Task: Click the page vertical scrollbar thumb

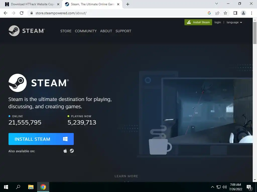Action: [255, 33]
